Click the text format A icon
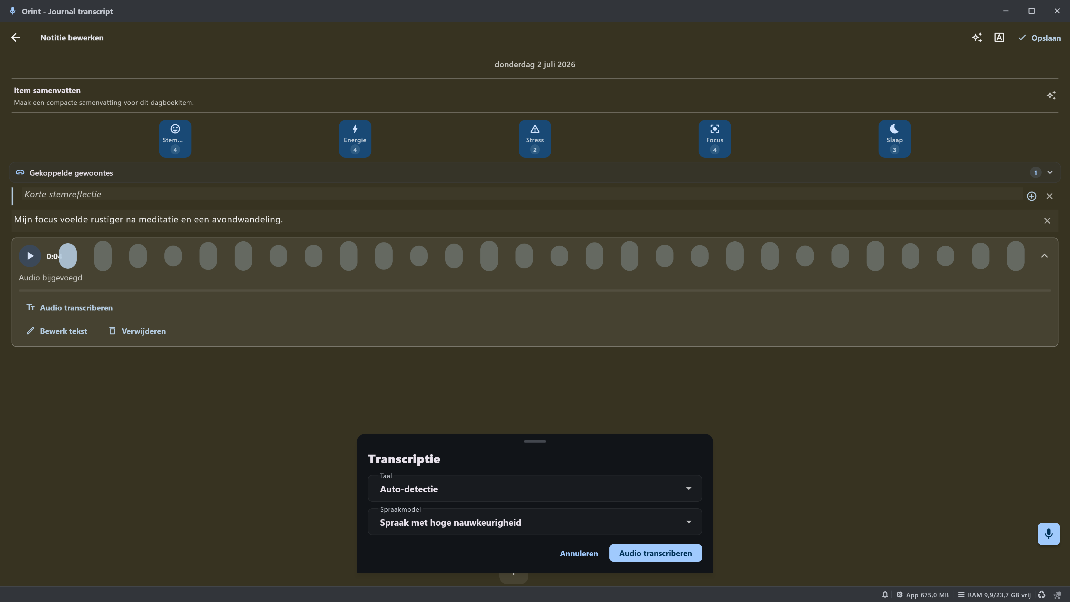1070x602 pixels. tap(999, 37)
